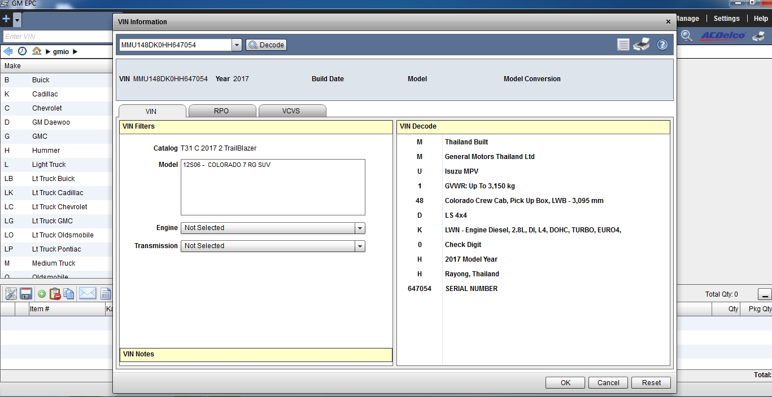The width and height of the screenshot is (772, 397).
Task: Expand the breadcrumb arrow before gmio
Action: [48, 52]
